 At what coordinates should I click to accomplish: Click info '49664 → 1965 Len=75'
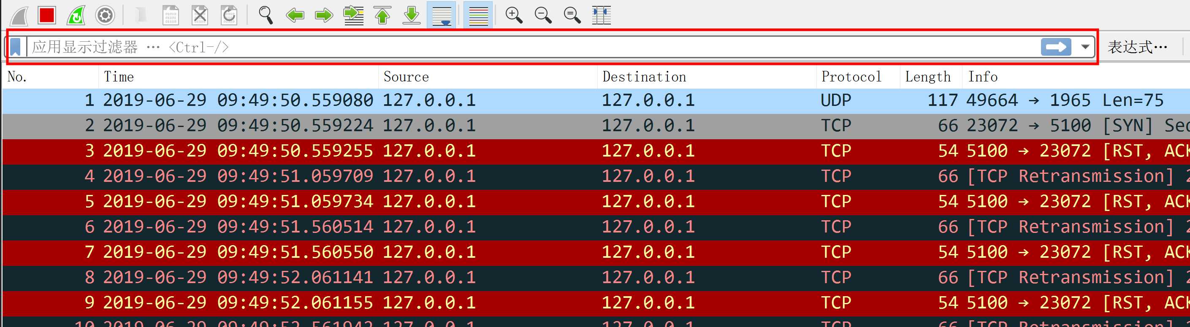click(1065, 101)
